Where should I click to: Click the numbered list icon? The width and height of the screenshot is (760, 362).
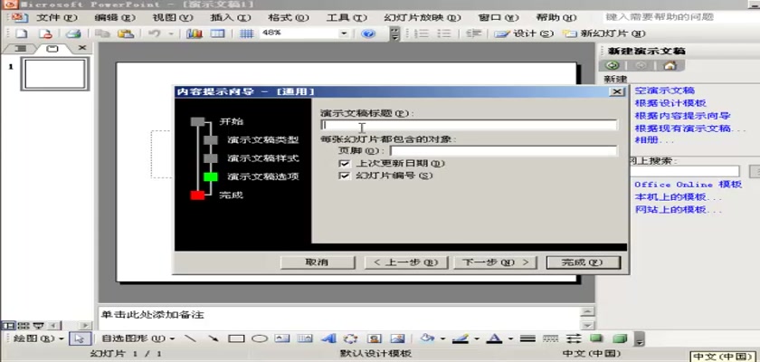(x=422, y=33)
